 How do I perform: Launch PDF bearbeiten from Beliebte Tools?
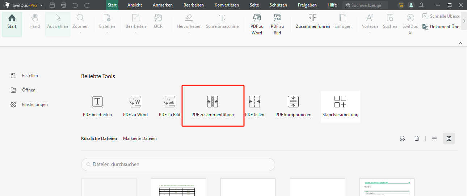pos(97,105)
